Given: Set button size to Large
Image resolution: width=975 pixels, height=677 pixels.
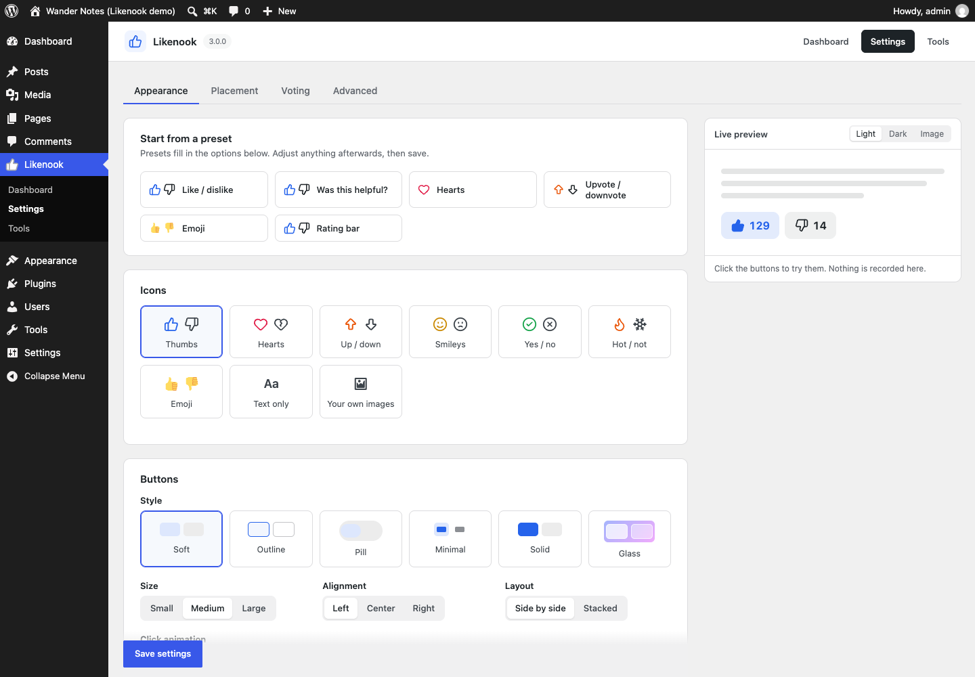Looking at the screenshot, I should 254,608.
